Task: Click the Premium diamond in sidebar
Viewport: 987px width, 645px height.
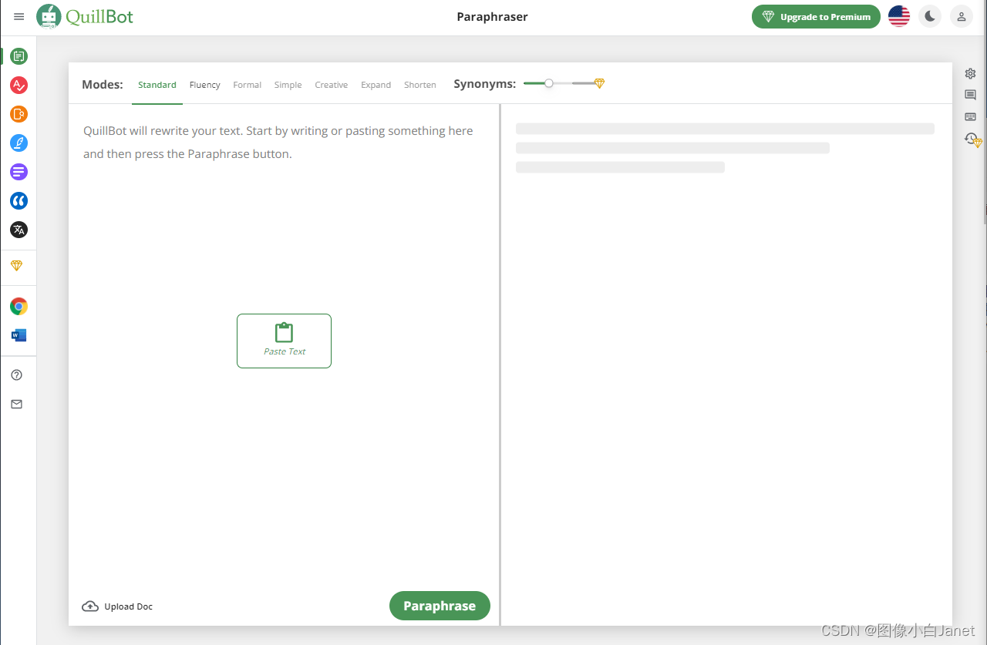Action: (16, 266)
